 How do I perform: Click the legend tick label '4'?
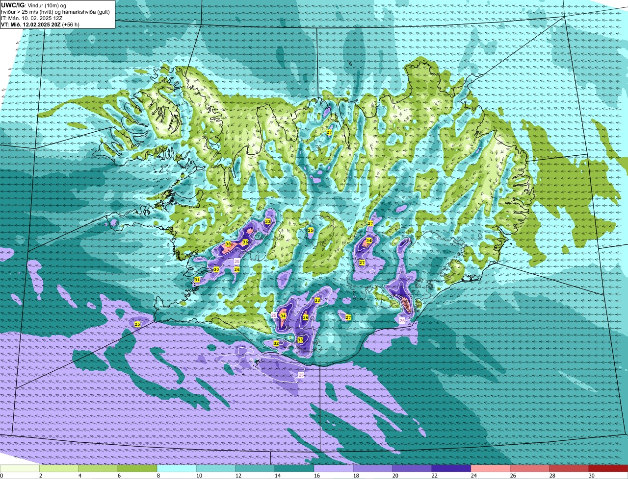[80, 476]
